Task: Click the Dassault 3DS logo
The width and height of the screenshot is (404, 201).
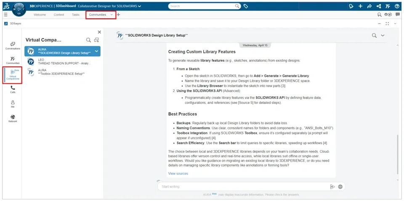Action: pos(5,6)
